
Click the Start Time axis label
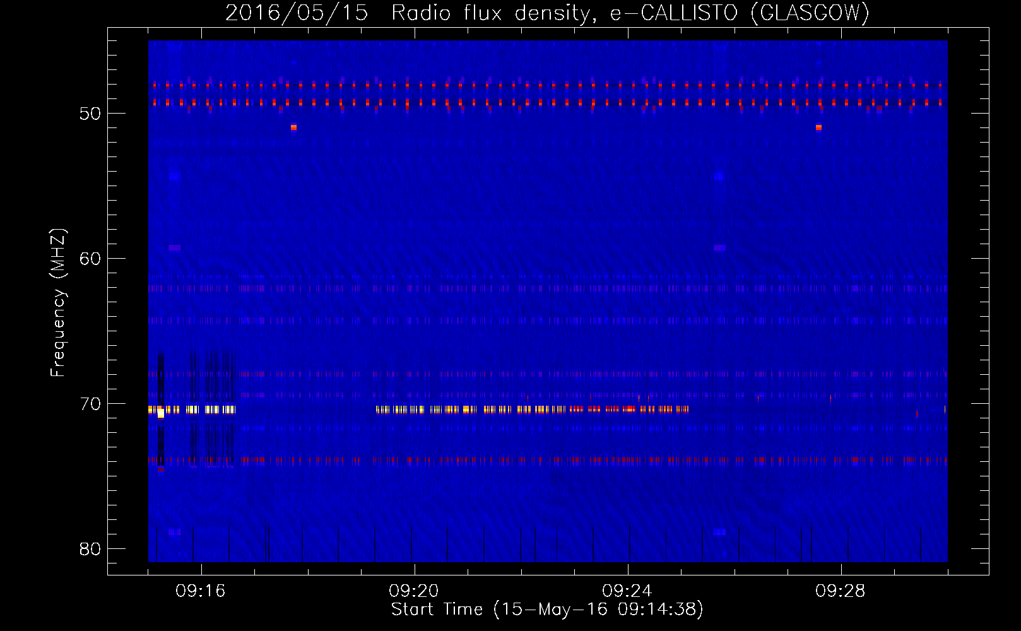tap(547, 610)
